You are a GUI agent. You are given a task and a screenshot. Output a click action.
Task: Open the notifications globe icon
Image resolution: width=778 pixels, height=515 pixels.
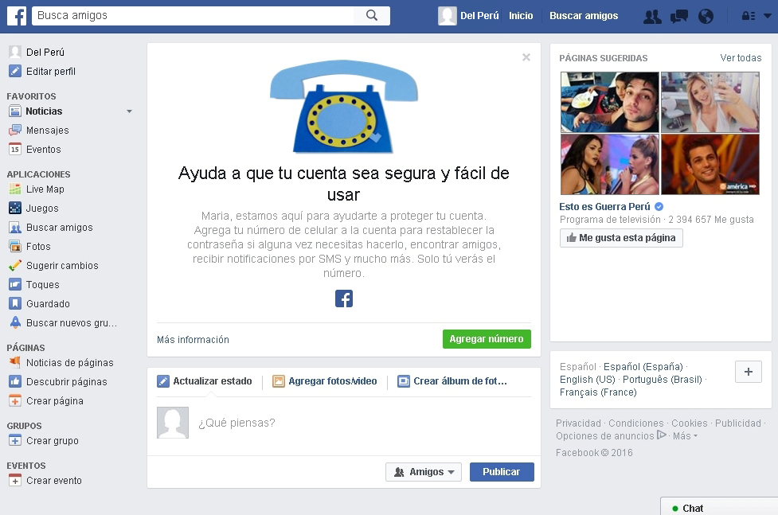coord(706,17)
